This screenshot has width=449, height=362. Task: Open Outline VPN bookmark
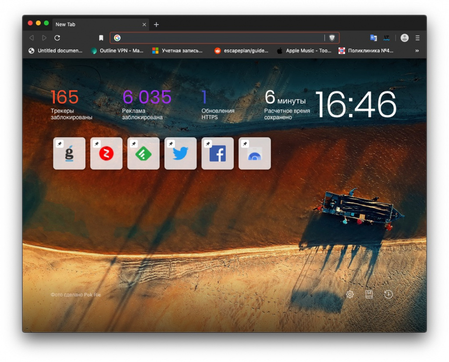(117, 51)
